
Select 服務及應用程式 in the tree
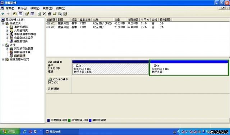pos(19,59)
